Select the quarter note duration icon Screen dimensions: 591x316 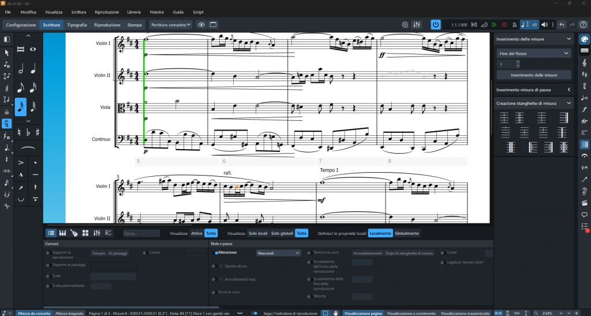point(33,68)
